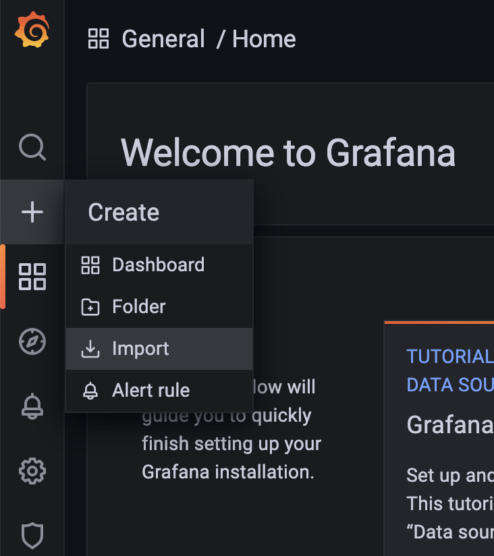The height and width of the screenshot is (556, 494).
Task: Select Dashboard in the Create menu
Action: [x=159, y=265]
